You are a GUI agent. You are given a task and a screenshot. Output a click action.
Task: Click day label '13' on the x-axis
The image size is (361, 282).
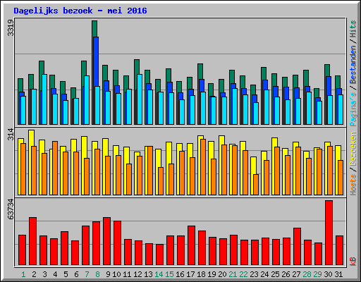(148, 274)
